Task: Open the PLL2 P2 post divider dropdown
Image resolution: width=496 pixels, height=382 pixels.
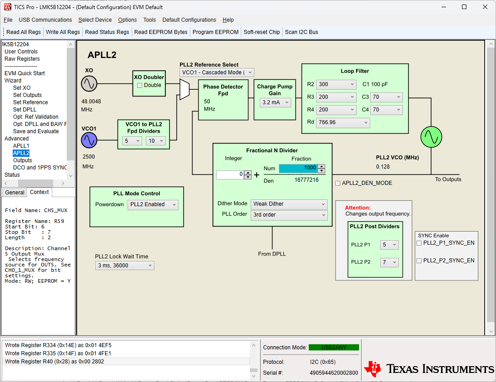Action: tap(389, 262)
